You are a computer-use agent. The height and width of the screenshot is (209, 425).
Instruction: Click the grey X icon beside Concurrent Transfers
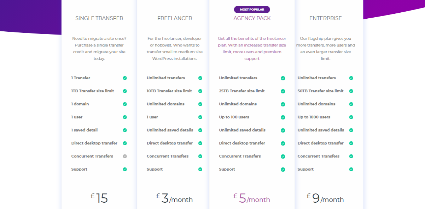[x=125, y=156]
